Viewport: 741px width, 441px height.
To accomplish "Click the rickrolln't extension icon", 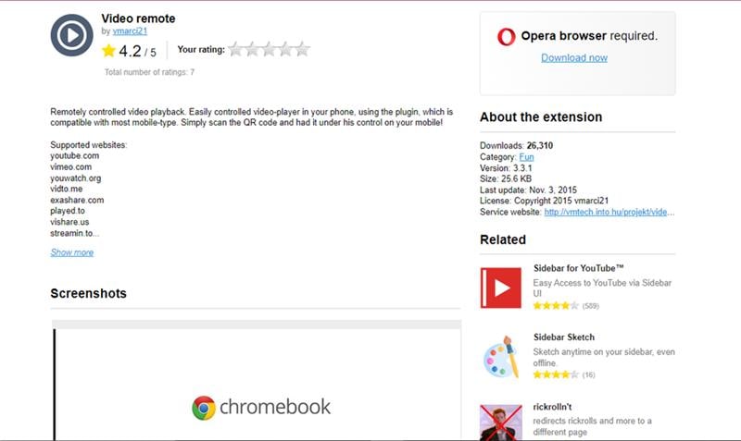I will coord(500,422).
